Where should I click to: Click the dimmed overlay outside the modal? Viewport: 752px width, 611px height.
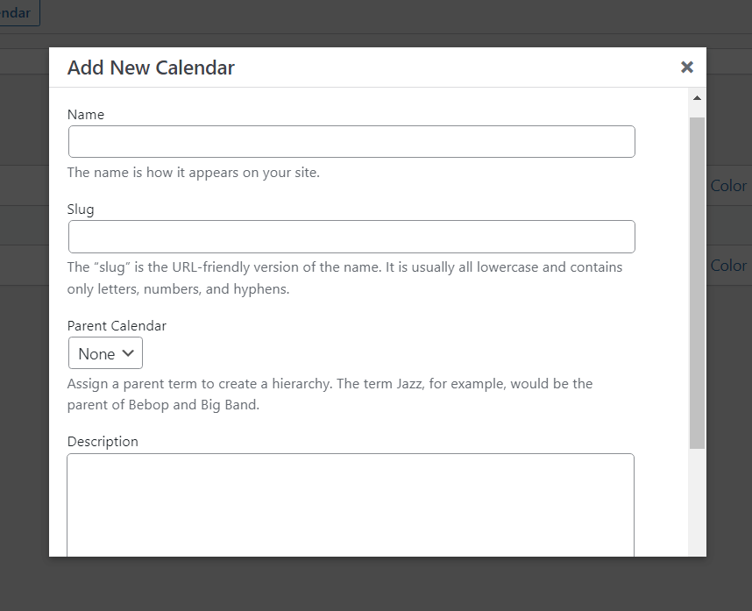377,587
